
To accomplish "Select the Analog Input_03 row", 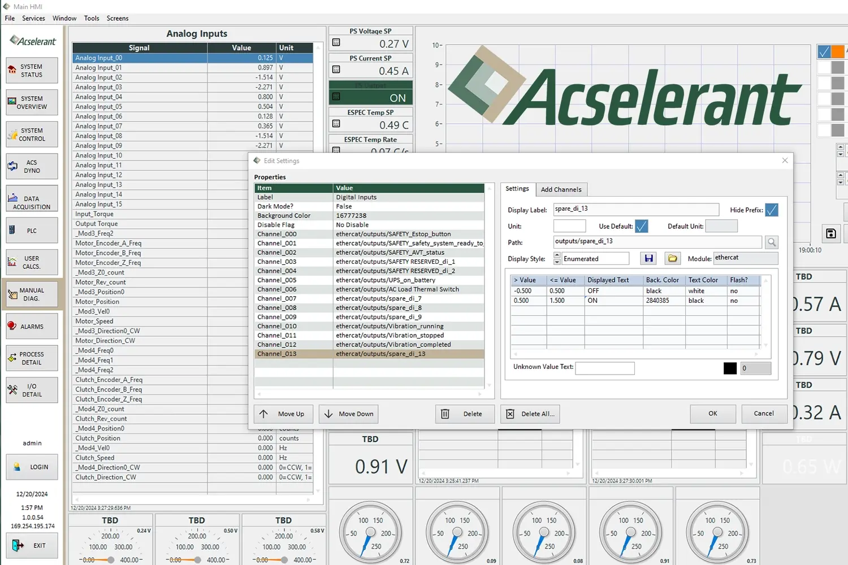I will pyautogui.click(x=193, y=87).
